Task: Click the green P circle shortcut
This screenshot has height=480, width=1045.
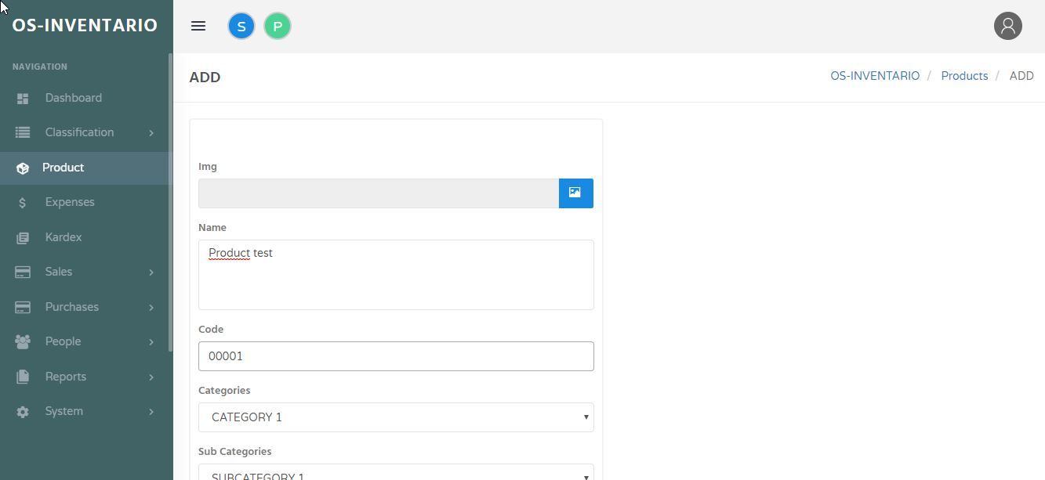Action: (x=278, y=26)
